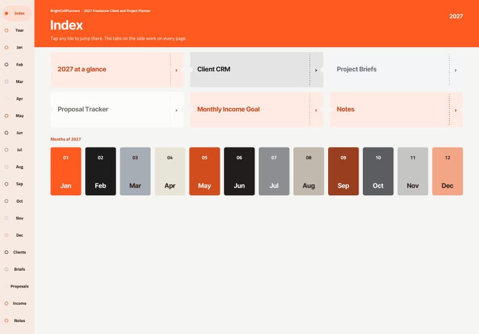Select the Jun sidebar tab

click(x=17, y=133)
